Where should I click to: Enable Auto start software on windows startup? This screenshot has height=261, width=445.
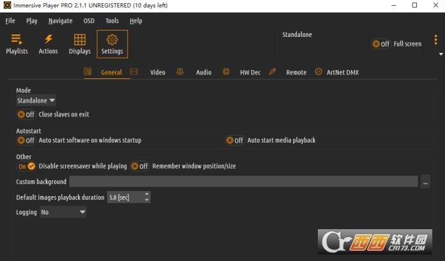(x=26, y=140)
